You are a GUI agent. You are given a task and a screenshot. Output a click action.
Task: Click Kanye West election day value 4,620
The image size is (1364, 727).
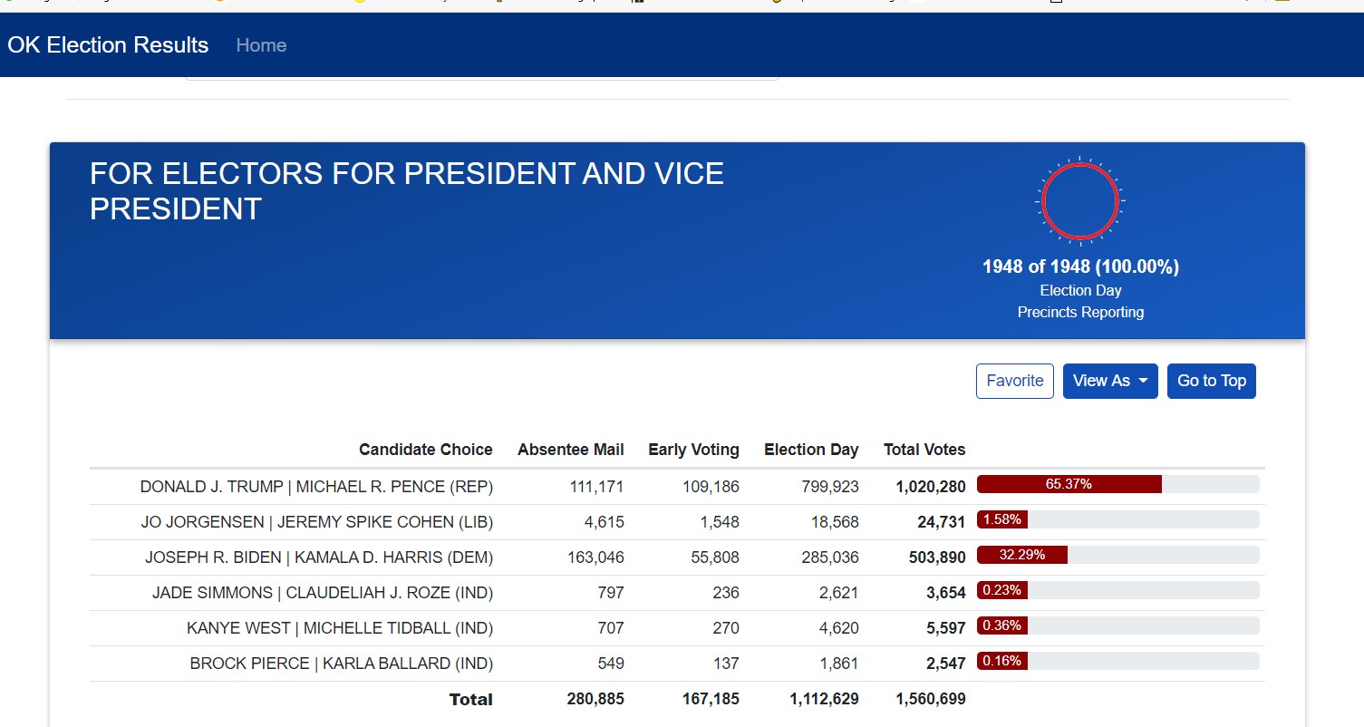[x=839, y=628]
